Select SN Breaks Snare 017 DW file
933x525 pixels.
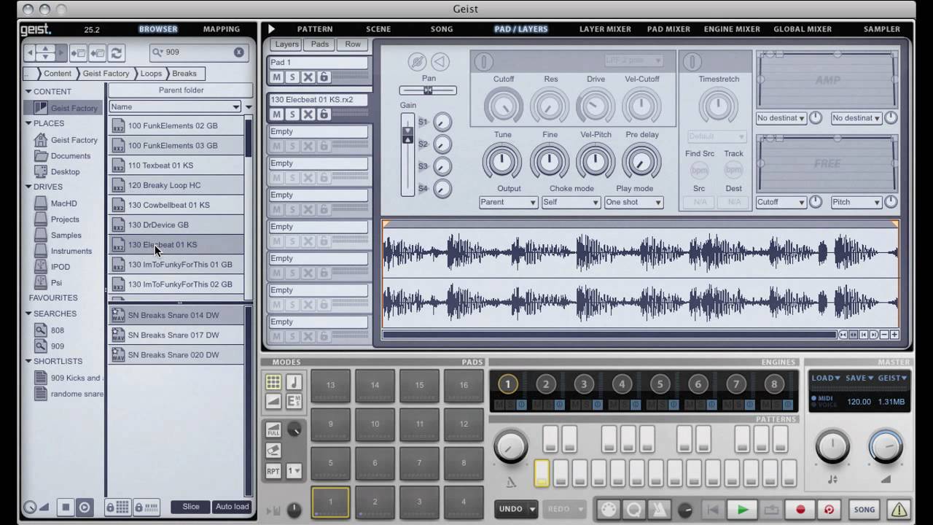(x=176, y=335)
